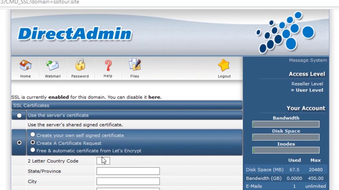
Task: Select the radio button for the certificate creation section
Action: pyautogui.click(x=19, y=142)
